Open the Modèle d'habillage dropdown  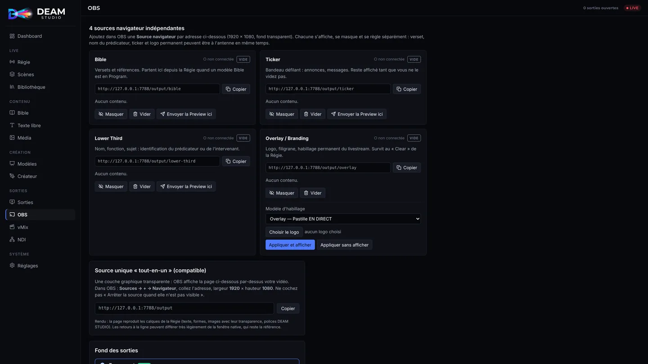pyautogui.click(x=343, y=219)
